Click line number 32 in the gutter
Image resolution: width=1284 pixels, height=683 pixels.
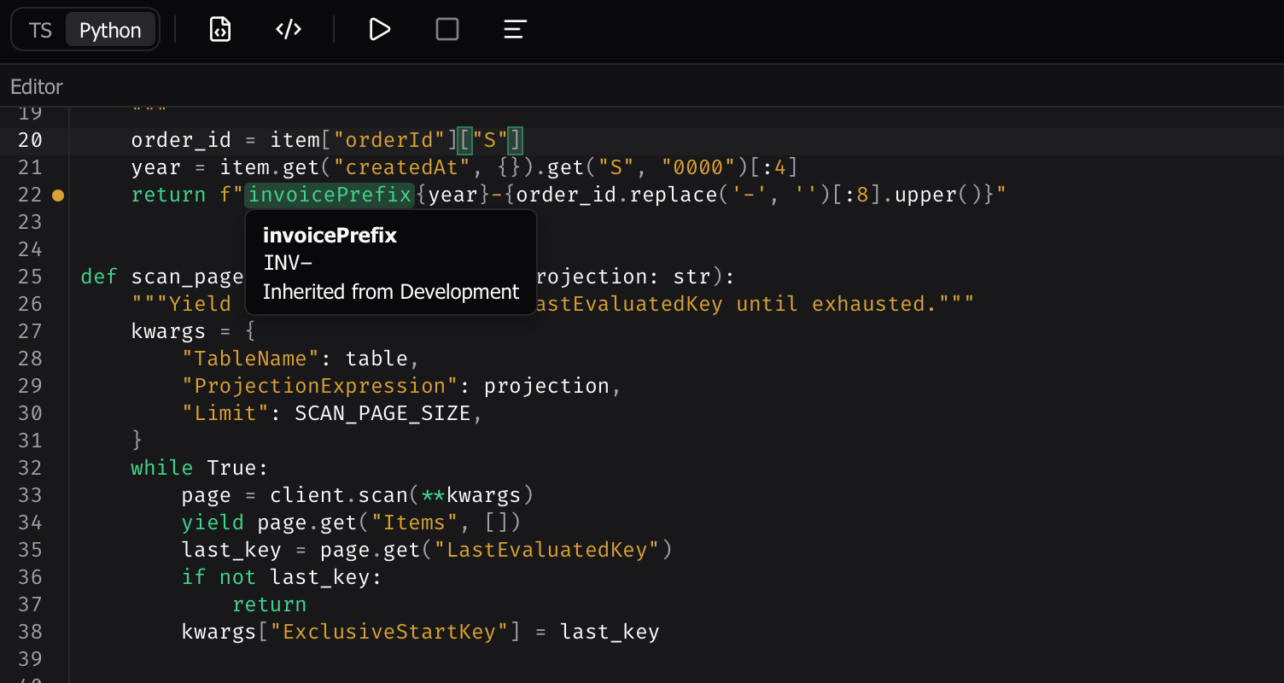[x=30, y=468]
